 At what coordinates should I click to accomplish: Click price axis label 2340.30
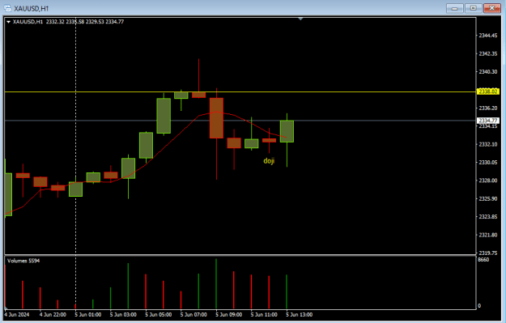click(x=488, y=71)
